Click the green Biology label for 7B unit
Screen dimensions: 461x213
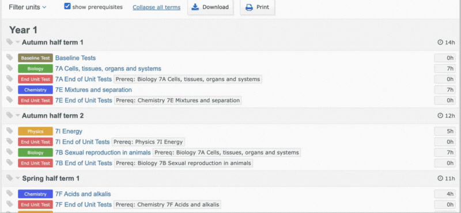(x=35, y=153)
